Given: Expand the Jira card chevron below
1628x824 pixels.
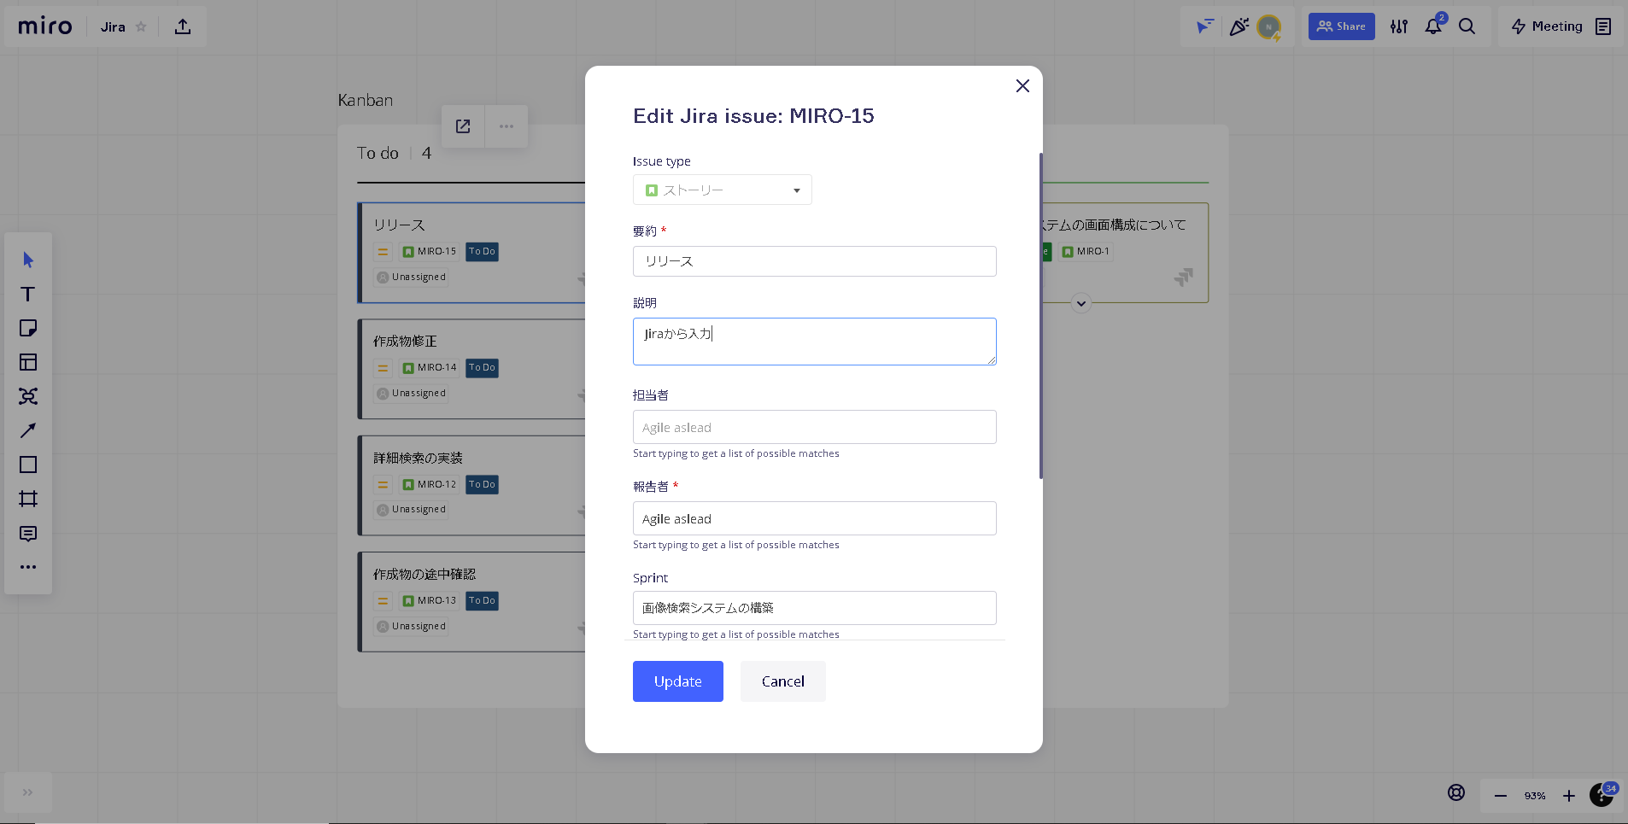Looking at the screenshot, I should 1081,303.
